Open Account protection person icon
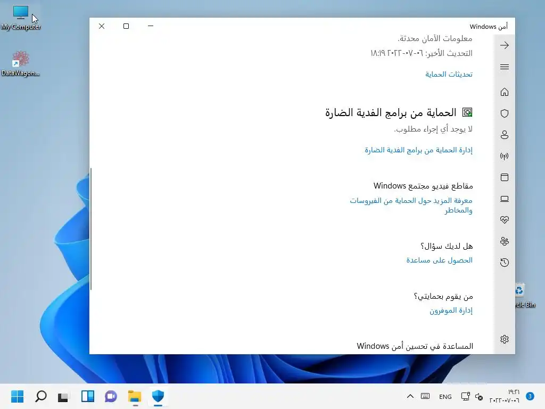This screenshot has height=409, width=545. point(505,135)
